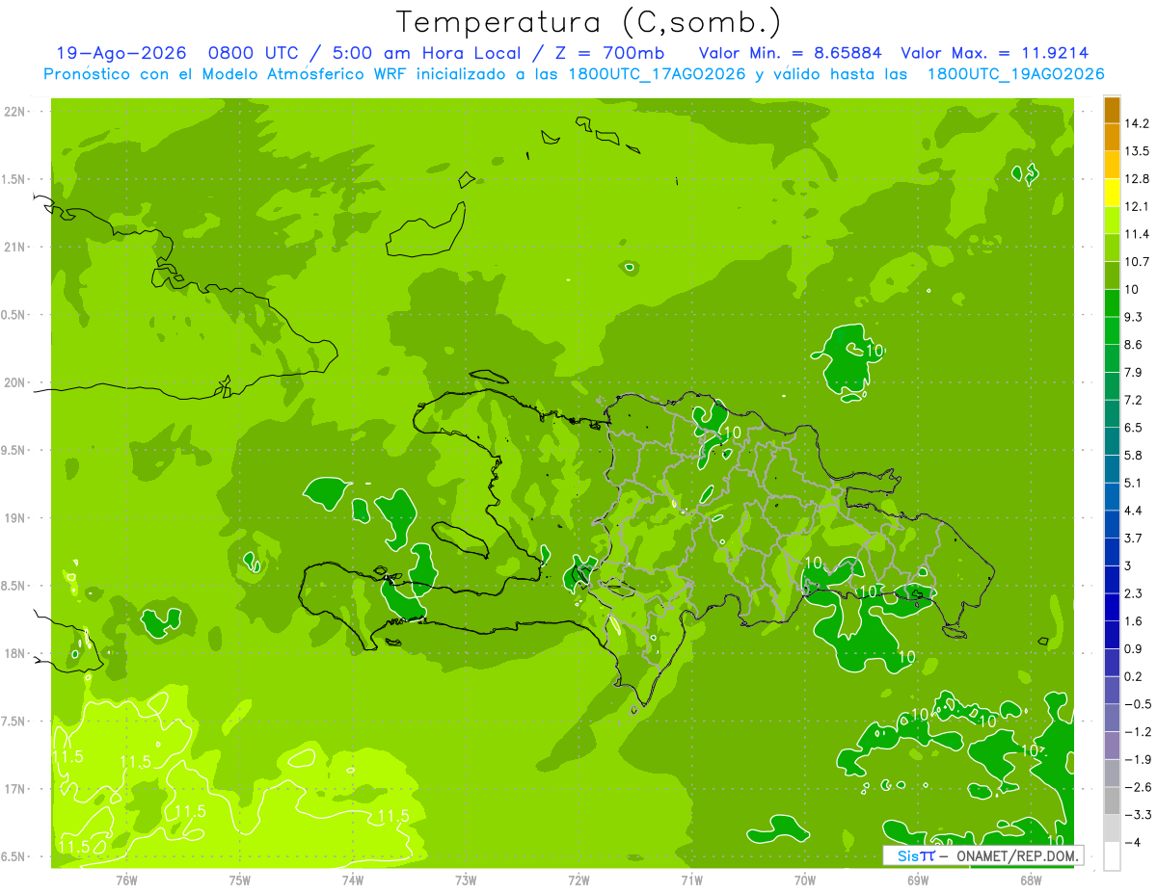1157x893 pixels.
Task: Click the longitude axis label "68W"
Action: point(1031,880)
